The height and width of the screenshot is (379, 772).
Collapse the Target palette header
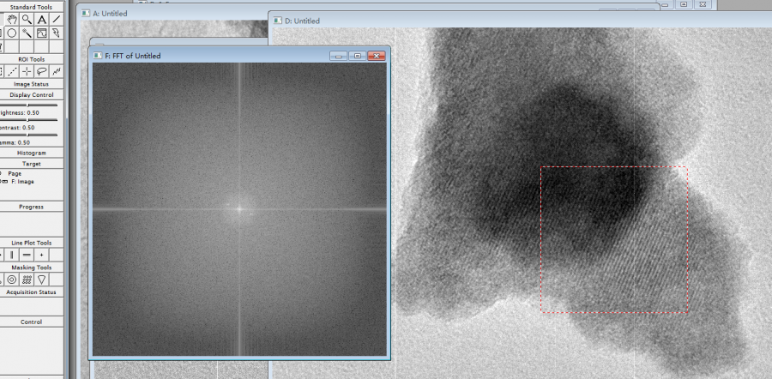[x=31, y=164]
